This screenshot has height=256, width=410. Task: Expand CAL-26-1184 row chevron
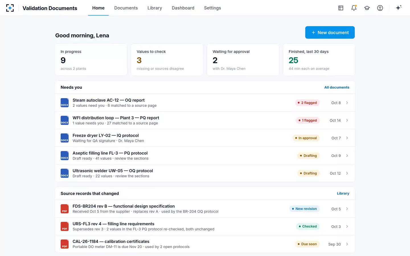[x=347, y=244]
